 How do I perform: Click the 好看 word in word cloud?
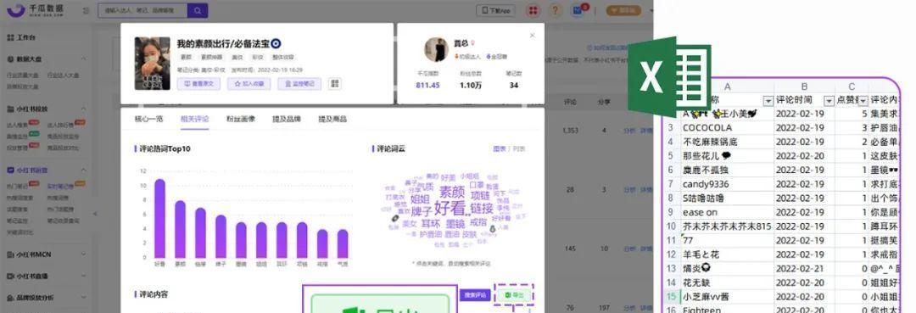[450, 209]
